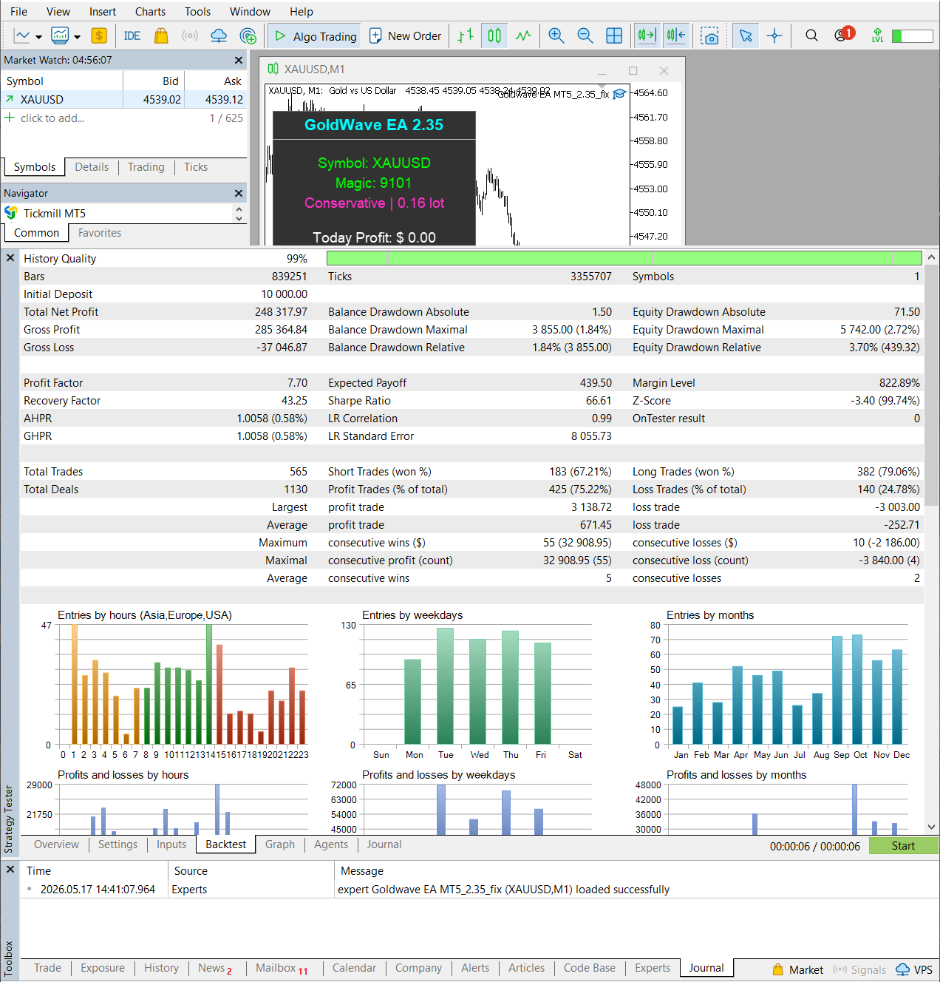The width and height of the screenshot is (940, 982).
Task: Click Navigator scroll down arrow
Action: pyautogui.click(x=239, y=218)
